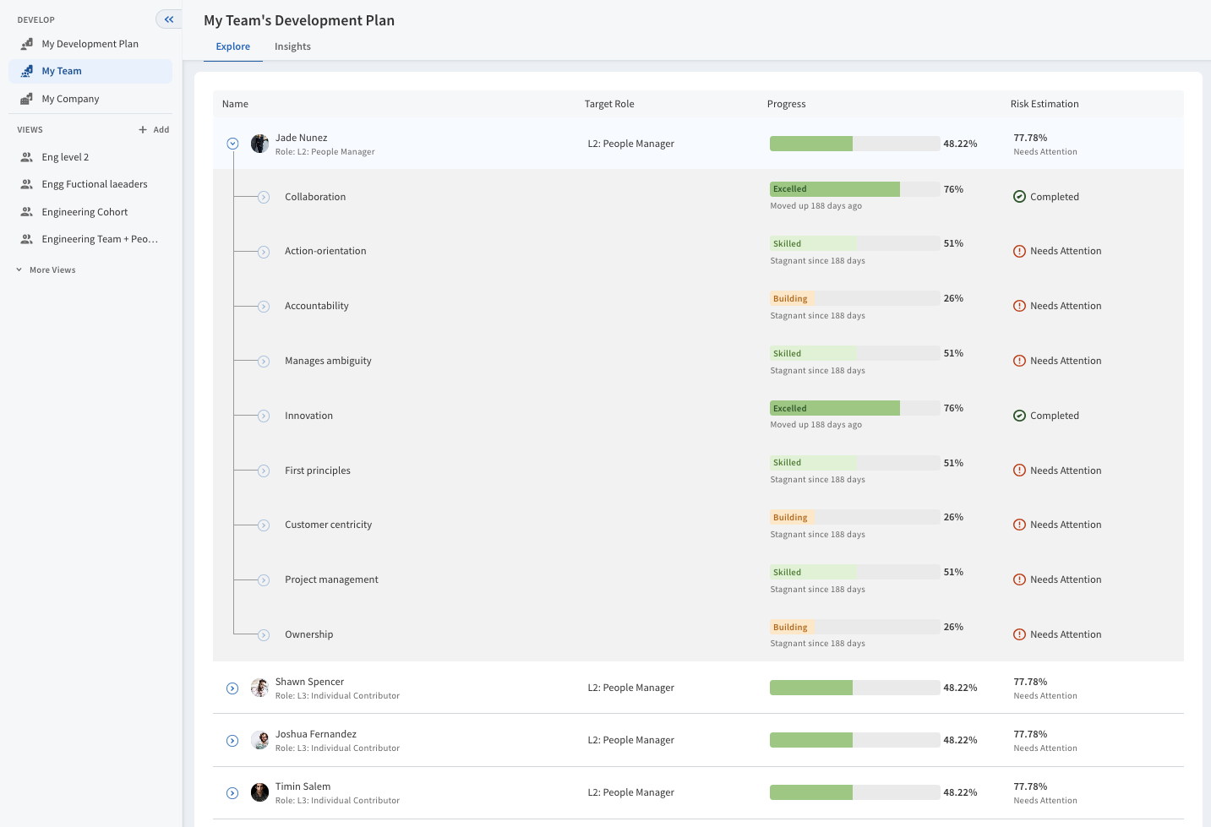Click the Jade Nunez name
This screenshot has height=827, width=1211.
[x=301, y=138]
